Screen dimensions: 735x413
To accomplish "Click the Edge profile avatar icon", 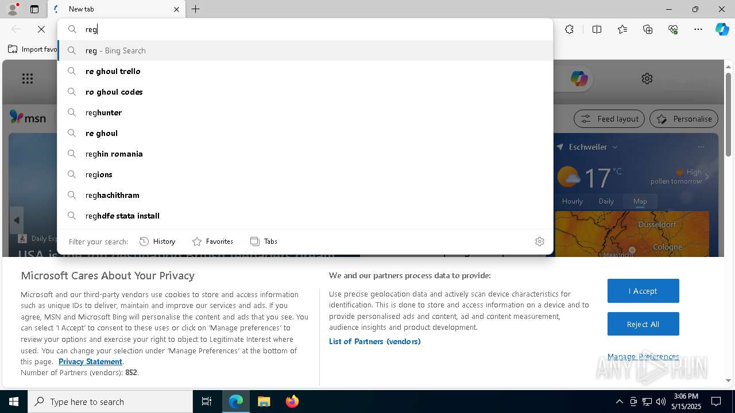I will tap(12, 9).
